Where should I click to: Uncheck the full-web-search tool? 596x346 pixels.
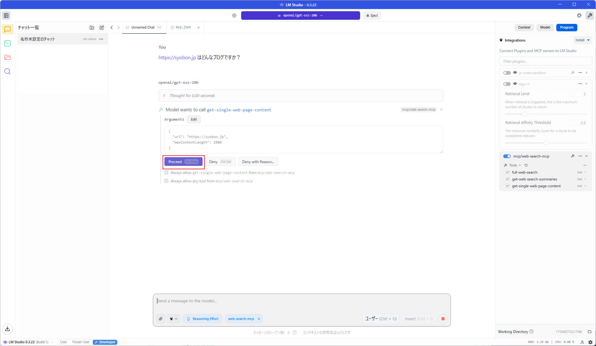pyautogui.click(x=508, y=172)
